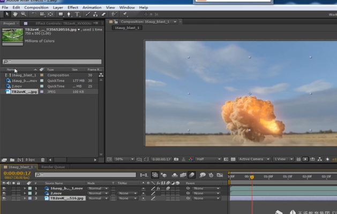Toggle visibility of 16aug_b..1.mov layer
Screen dimensions: 337x214
point(4,188)
